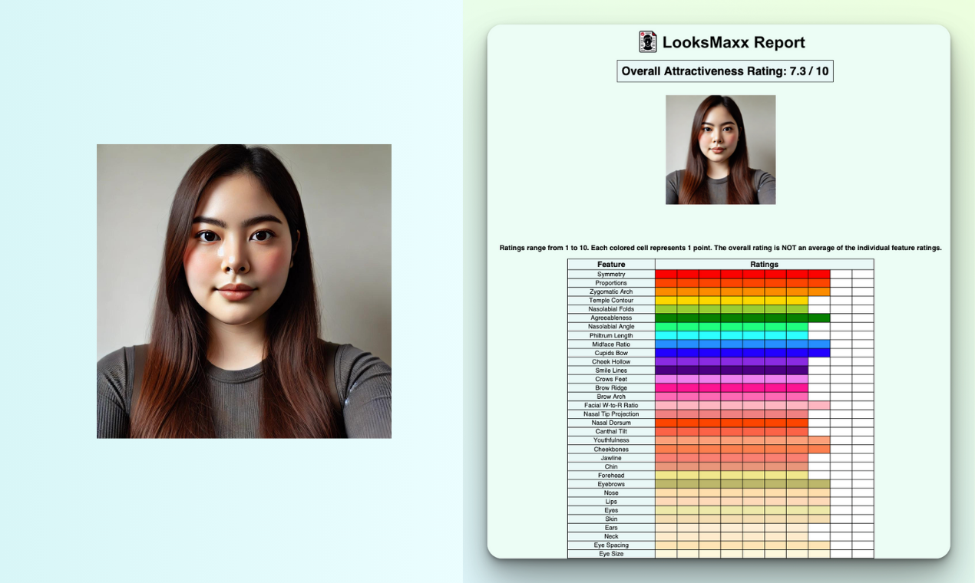The width and height of the screenshot is (975, 583).
Task: Select the Forehead feature label
Action: 611,476
